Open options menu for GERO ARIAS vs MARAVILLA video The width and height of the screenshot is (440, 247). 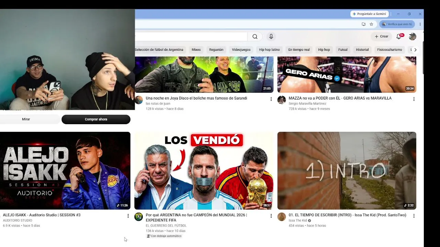pos(414,99)
